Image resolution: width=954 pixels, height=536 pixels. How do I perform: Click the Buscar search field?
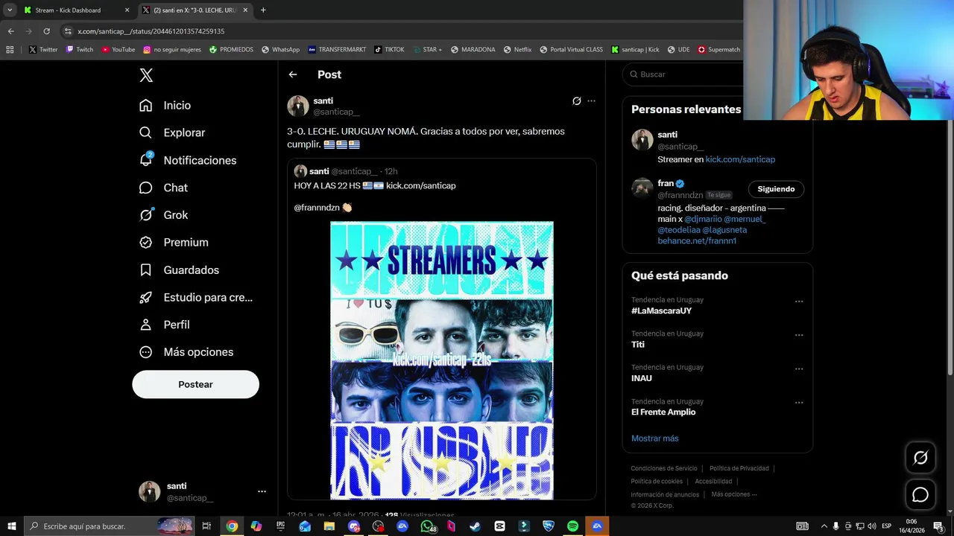click(686, 74)
